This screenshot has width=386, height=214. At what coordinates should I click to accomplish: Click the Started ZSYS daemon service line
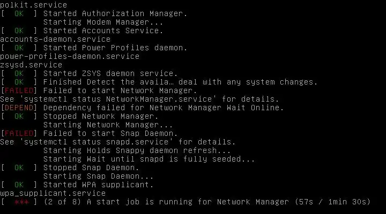tap(115, 73)
